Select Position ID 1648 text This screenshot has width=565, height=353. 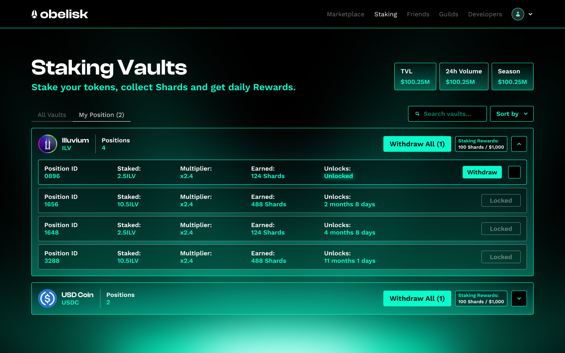coord(61,229)
